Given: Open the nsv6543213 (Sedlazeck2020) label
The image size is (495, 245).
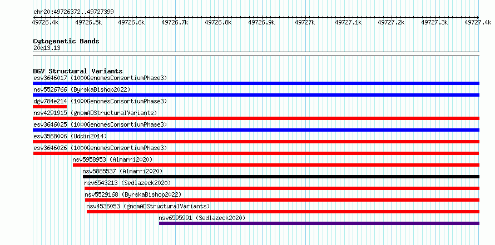Looking at the screenshot, I should 127,183.
